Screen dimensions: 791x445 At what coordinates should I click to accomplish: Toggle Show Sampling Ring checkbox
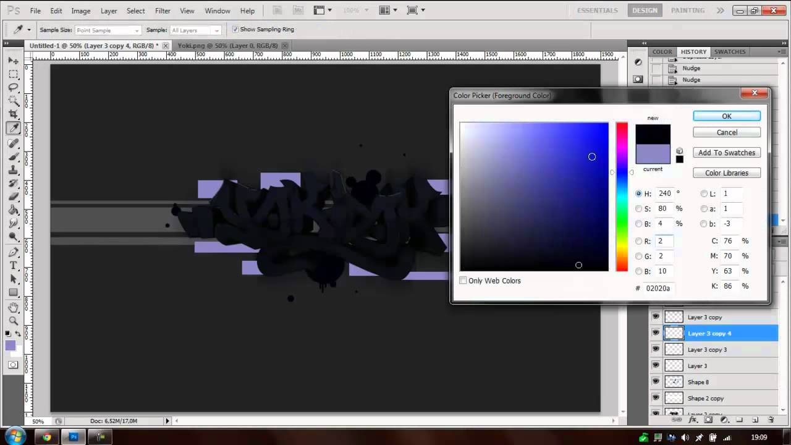(235, 30)
